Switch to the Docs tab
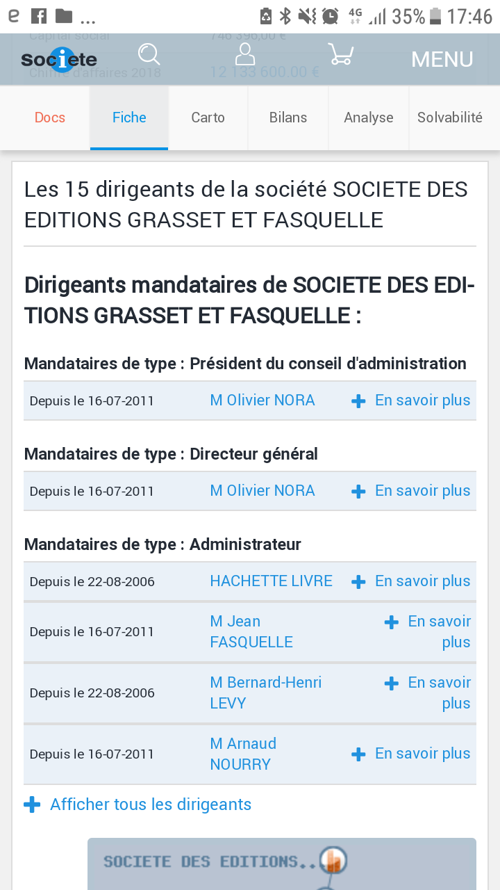Image resolution: width=500 pixels, height=890 pixels. (50, 118)
